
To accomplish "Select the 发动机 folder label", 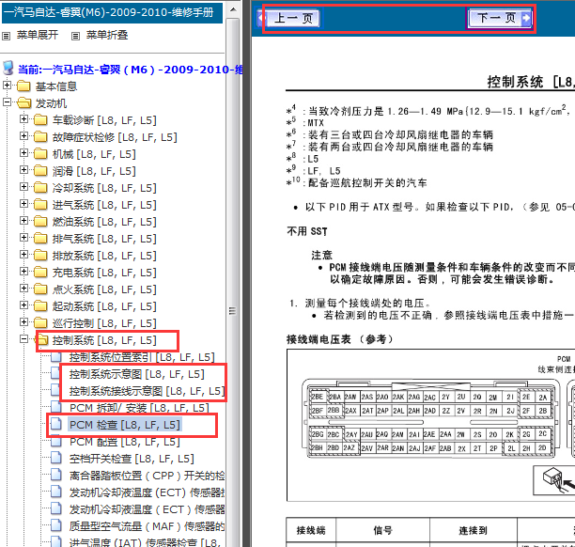I will click(51, 103).
